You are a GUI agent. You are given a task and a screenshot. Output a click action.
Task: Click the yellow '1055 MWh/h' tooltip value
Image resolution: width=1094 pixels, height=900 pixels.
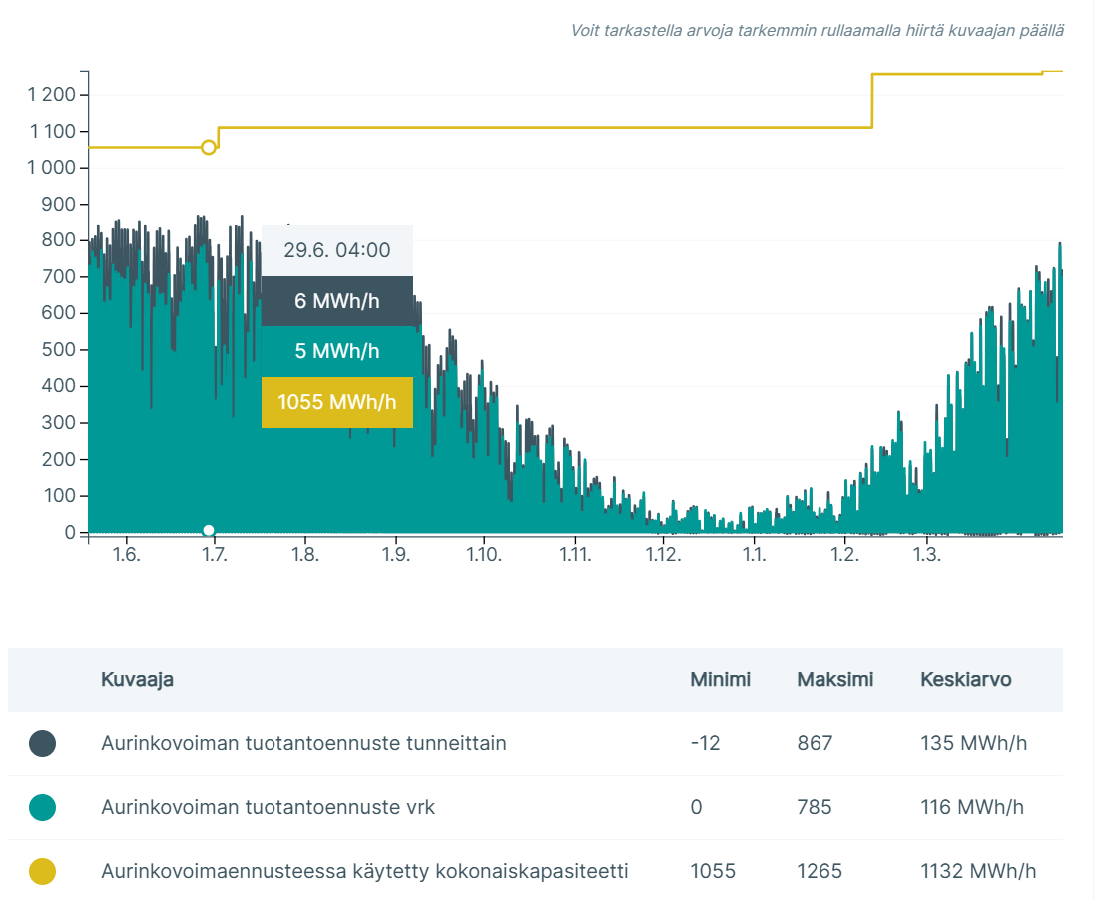click(x=336, y=402)
